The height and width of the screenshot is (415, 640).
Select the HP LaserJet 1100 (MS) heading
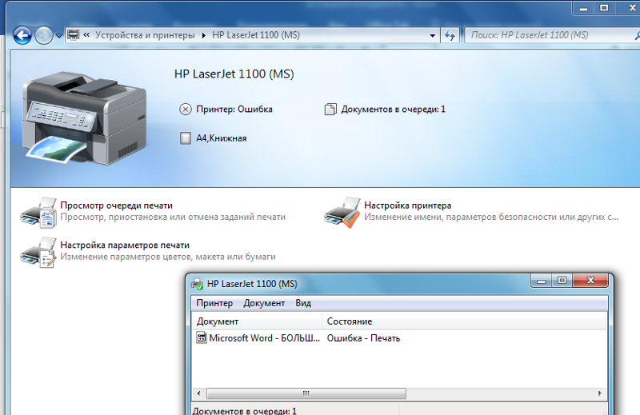[x=234, y=74]
